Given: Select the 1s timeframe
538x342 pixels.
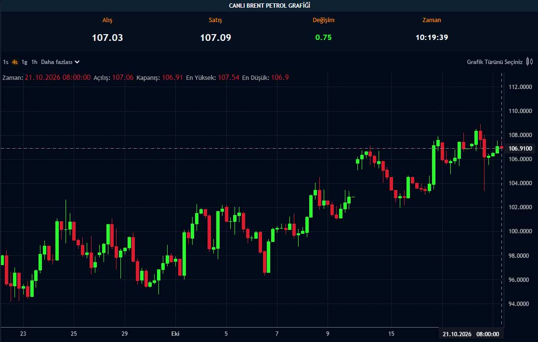Looking at the screenshot, I should click(5, 62).
